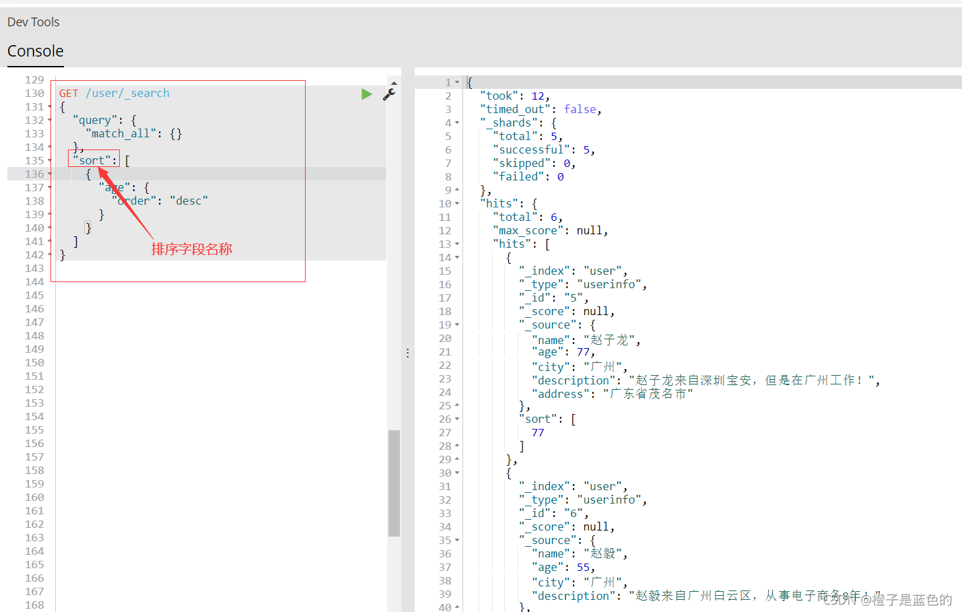This screenshot has height=612, width=962.
Task: Click the "name": "赵毅" line
Action: click(x=580, y=554)
